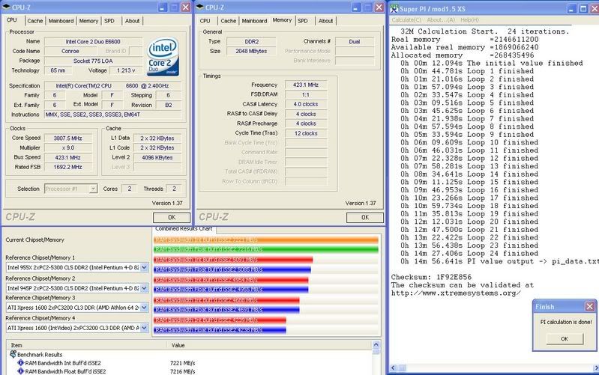This screenshot has width=599, height=375.
Task: Click the 7221 MB/s value in results list
Action: (x=183, y=363)
